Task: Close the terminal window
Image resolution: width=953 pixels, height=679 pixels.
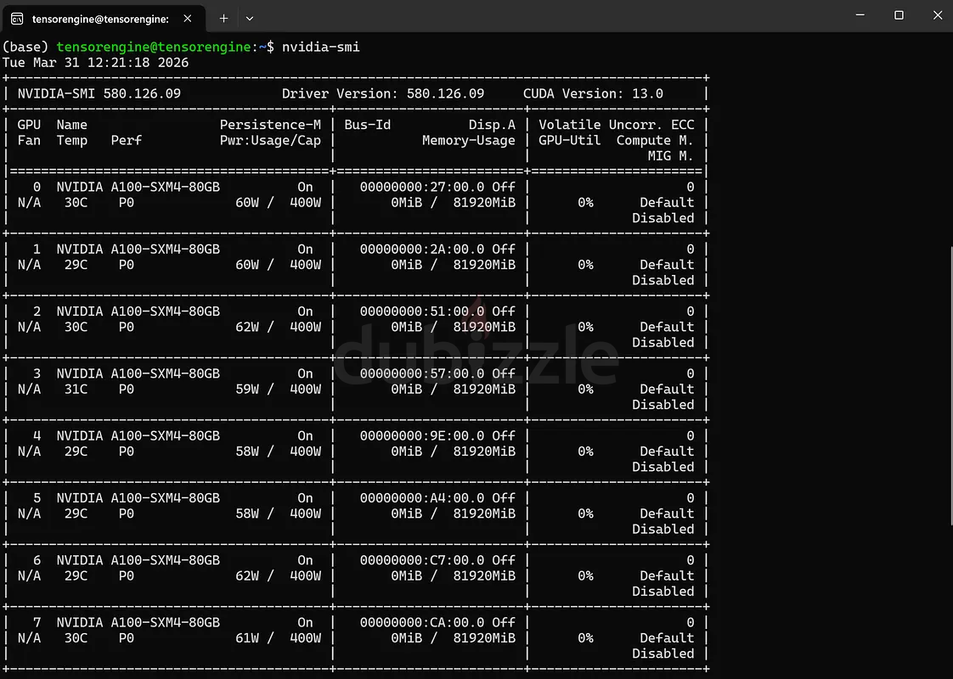Action: [935, 15]
